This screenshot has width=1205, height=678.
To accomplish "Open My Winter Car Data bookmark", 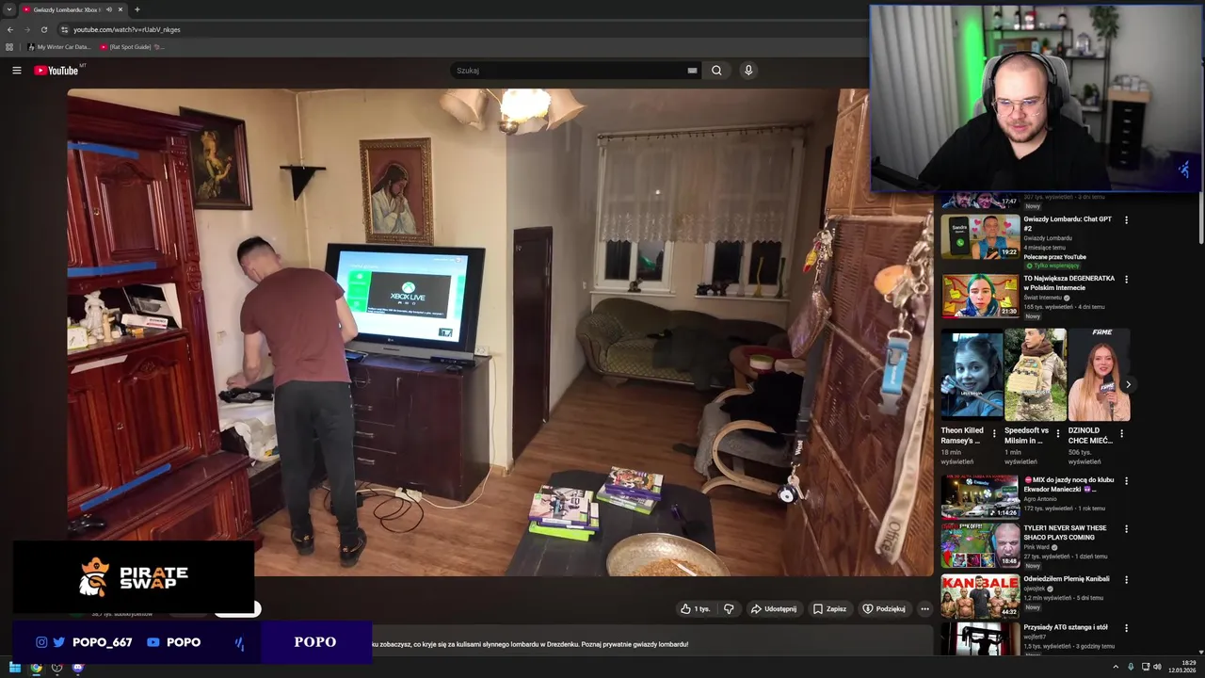I will [59, 46].
